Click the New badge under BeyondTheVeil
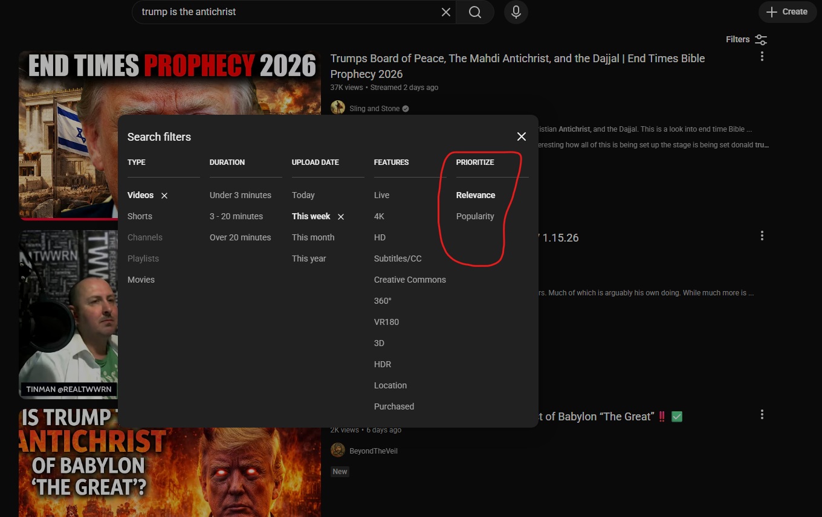 (x=340, y=471)
